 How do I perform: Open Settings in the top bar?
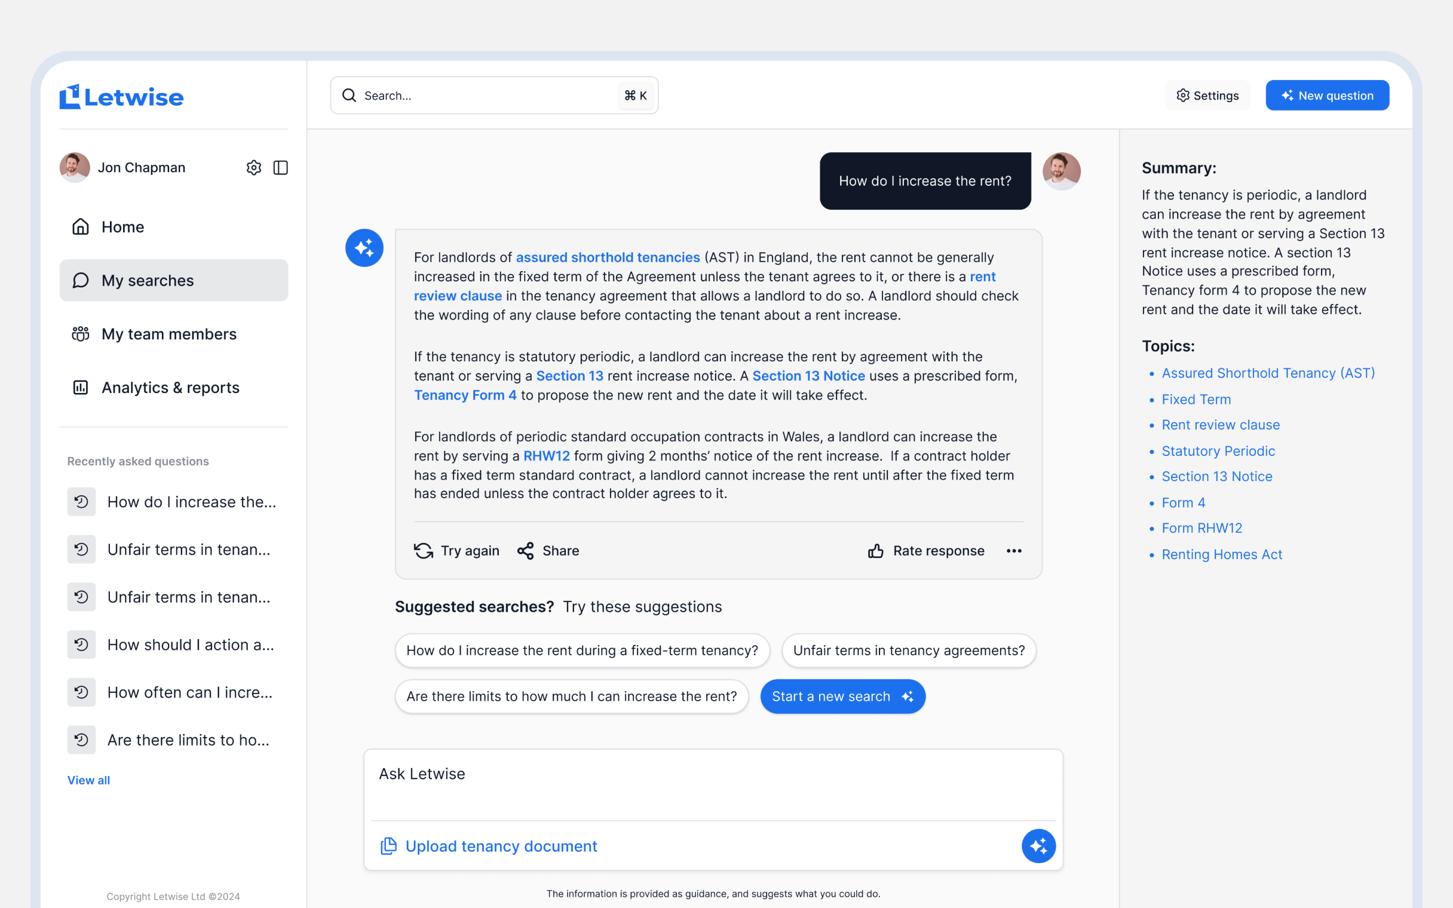pos(1207,96)
